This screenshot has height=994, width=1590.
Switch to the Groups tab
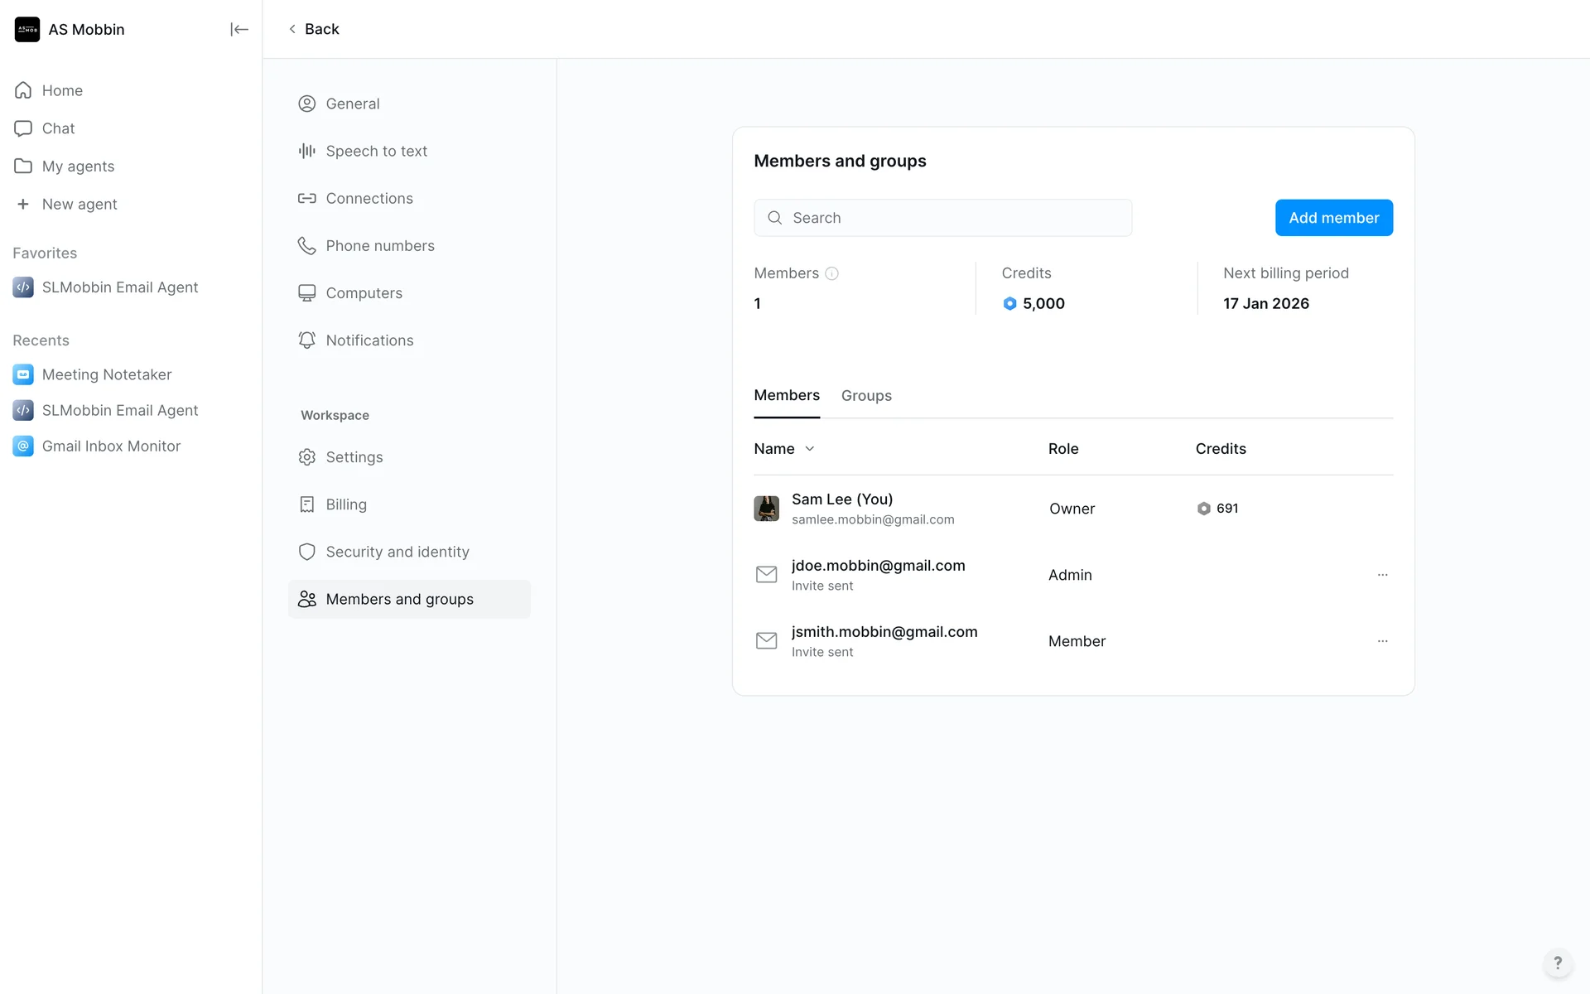(866, 396)
